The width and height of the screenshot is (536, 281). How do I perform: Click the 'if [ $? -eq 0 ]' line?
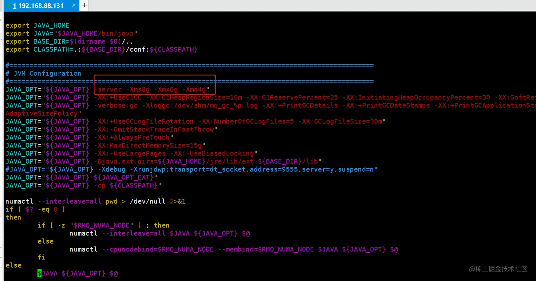pyautogui.click(x=35, y=209)
